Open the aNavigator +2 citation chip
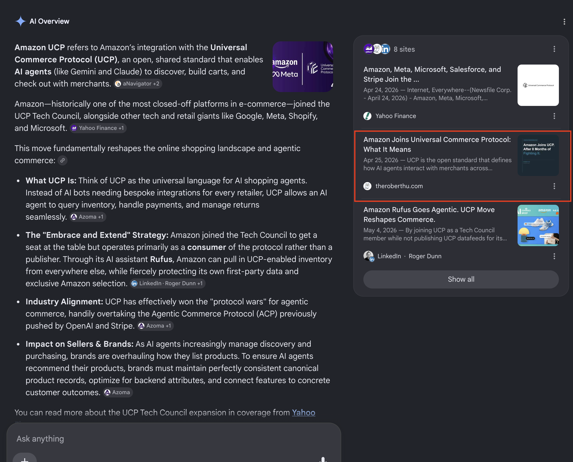 [x=138, y=83]
